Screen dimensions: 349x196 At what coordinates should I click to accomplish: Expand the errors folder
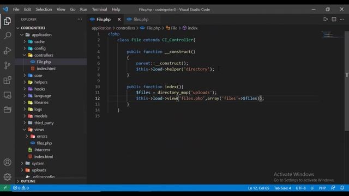point(51,136)
